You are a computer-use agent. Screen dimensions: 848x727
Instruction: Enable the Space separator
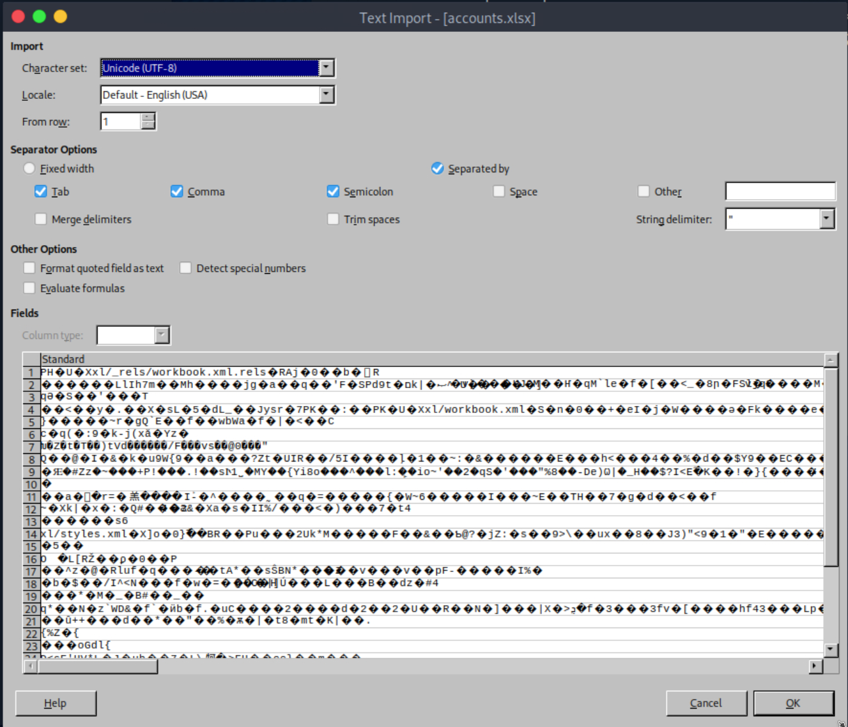(x=498, y=191)
